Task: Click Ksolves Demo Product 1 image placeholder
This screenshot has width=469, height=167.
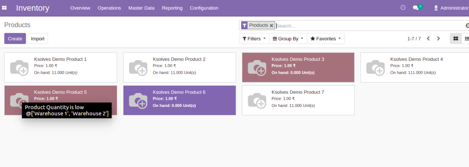Action: tap(19, 68)
